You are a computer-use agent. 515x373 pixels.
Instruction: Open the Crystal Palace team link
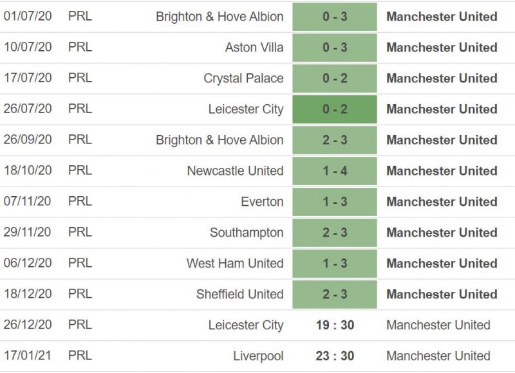(x=243, y=78)
